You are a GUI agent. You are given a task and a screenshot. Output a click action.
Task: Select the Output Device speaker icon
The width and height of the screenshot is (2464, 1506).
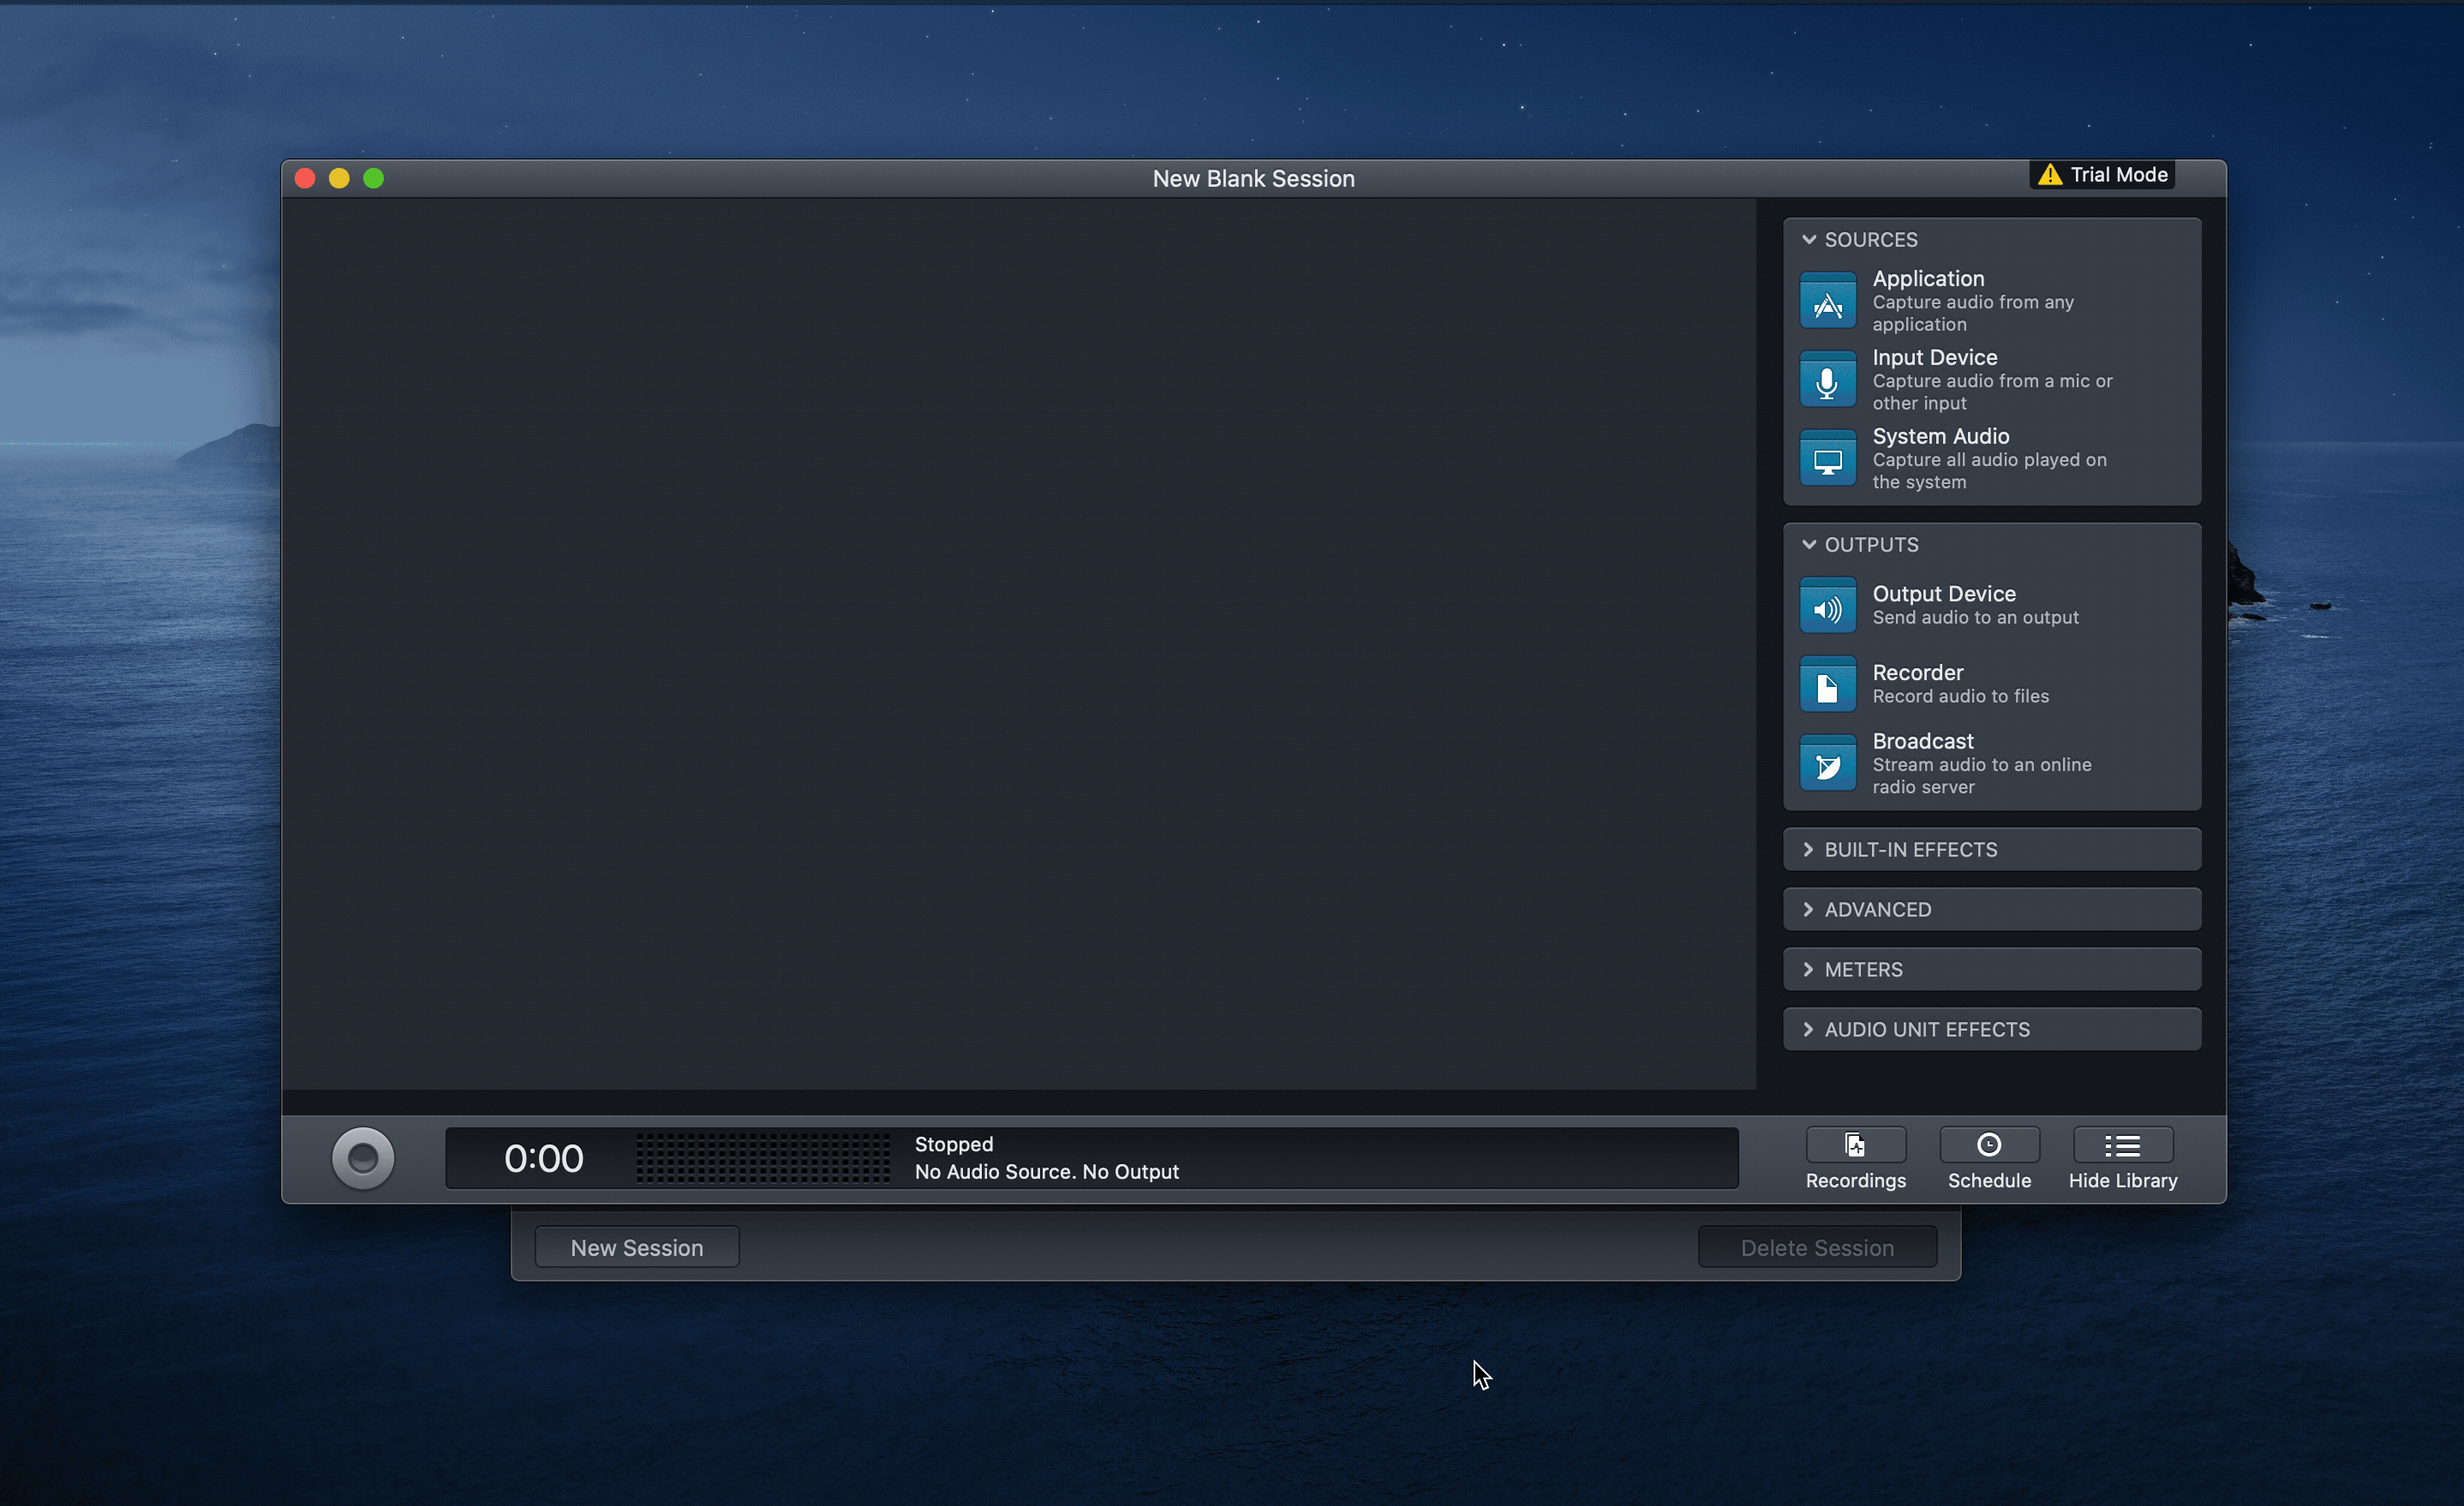[1827, 606]
